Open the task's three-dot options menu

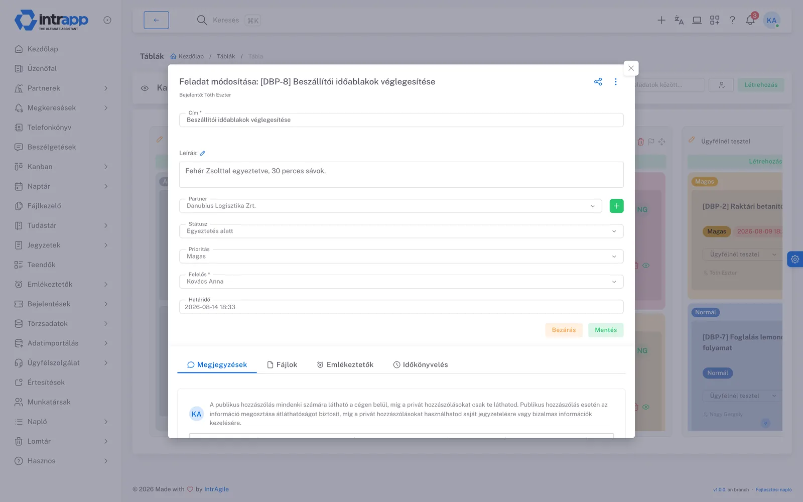[616, 82]
